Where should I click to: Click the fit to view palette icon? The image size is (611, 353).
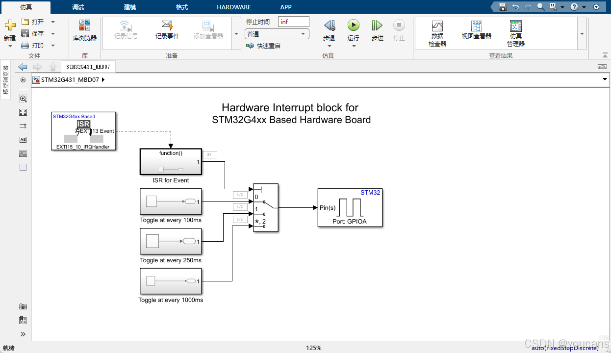(x=23, y=112)
